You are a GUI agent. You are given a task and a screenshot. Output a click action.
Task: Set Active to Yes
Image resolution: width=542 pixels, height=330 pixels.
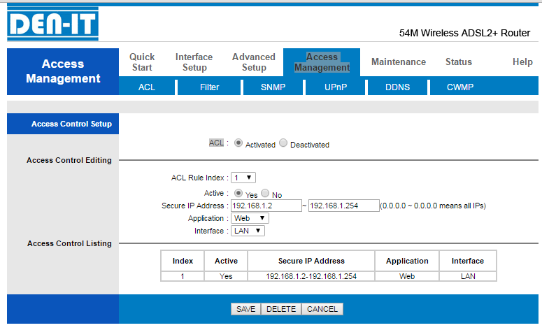coord(238,193)
